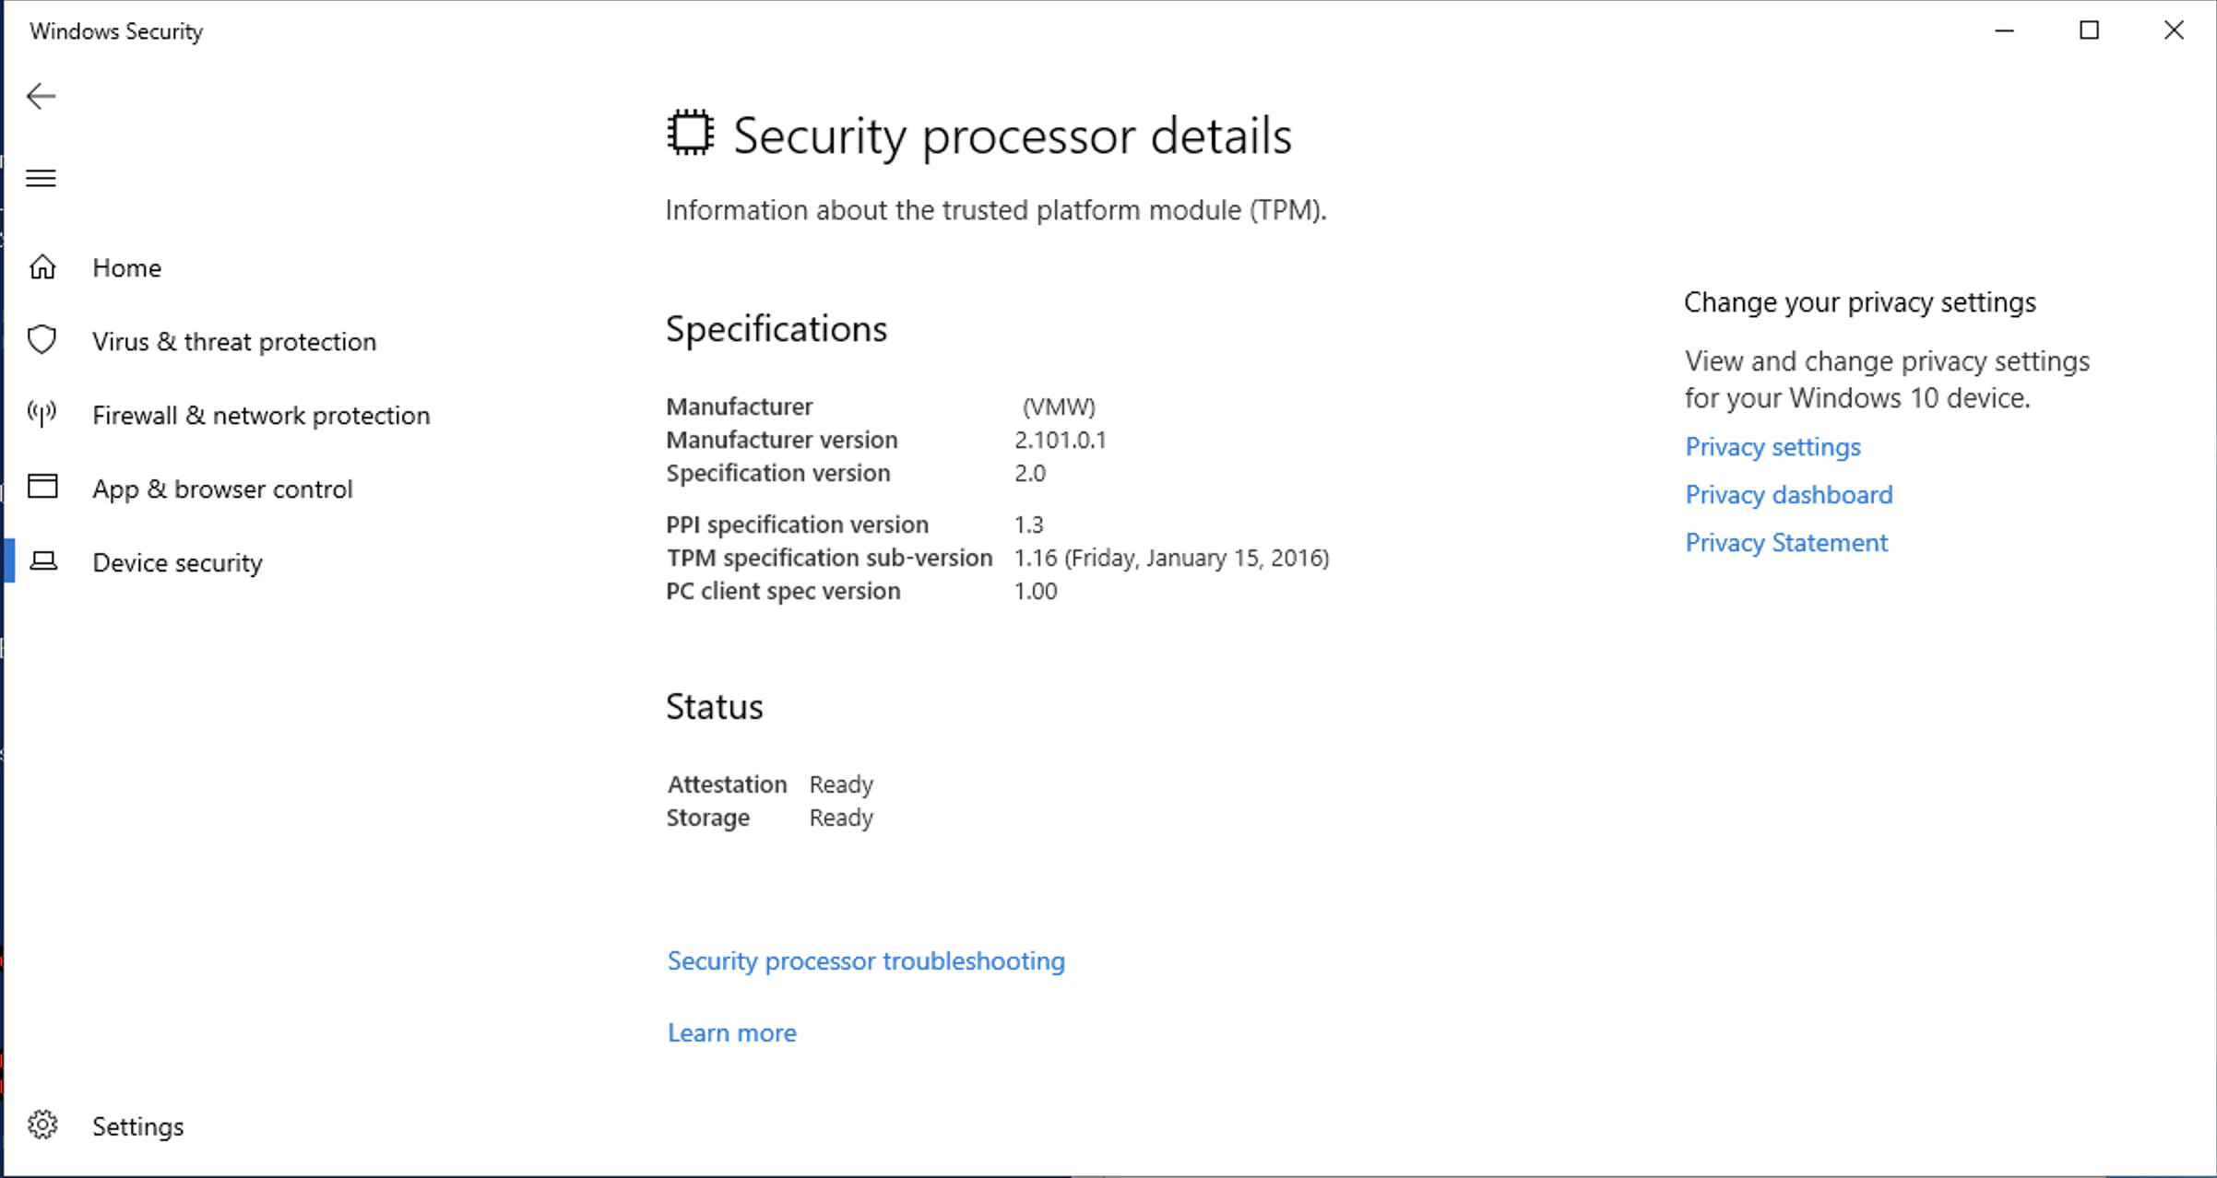The image size is (2217, 1178).
Task: Click the Firewall & network protection antenna icon
Action: tap(42, 414)
